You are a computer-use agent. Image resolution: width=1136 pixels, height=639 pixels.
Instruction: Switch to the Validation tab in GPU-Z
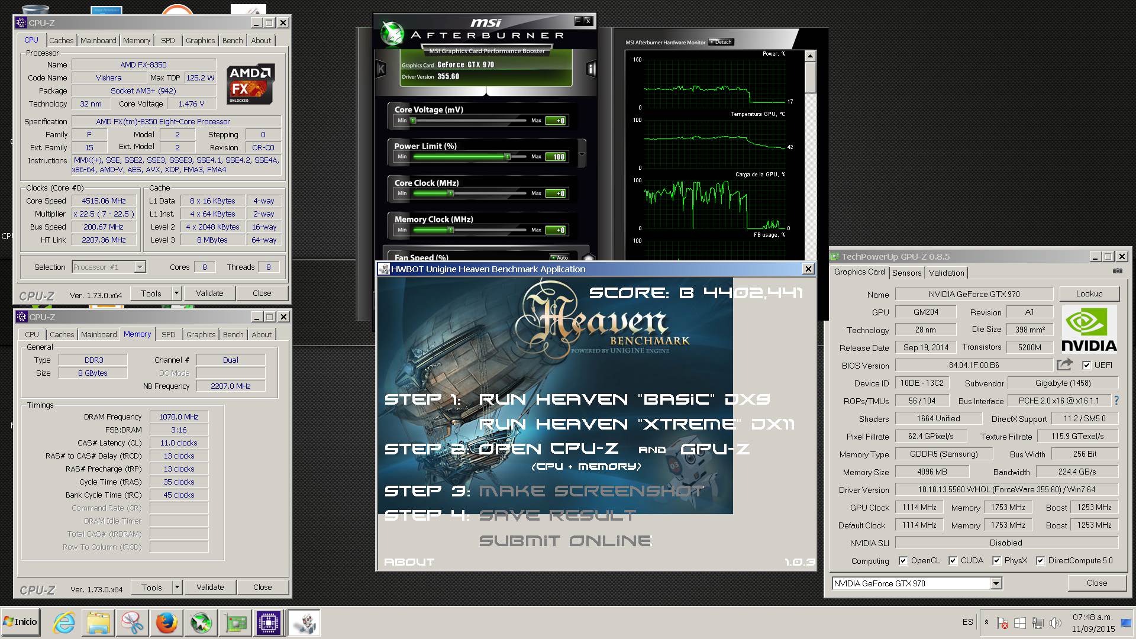point(946,273)
